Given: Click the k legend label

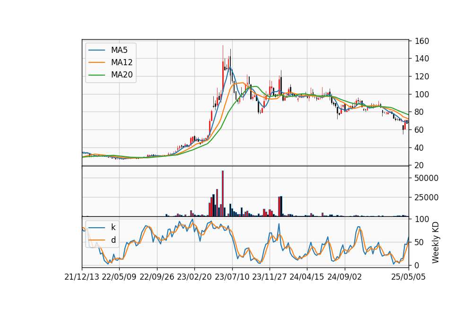Looking at the screenshot, I should (113, 227).
